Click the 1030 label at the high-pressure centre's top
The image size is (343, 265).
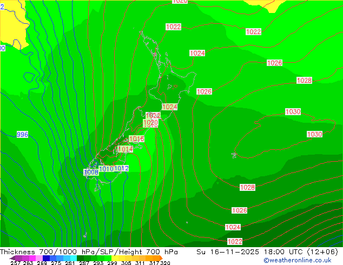point(293,112)
